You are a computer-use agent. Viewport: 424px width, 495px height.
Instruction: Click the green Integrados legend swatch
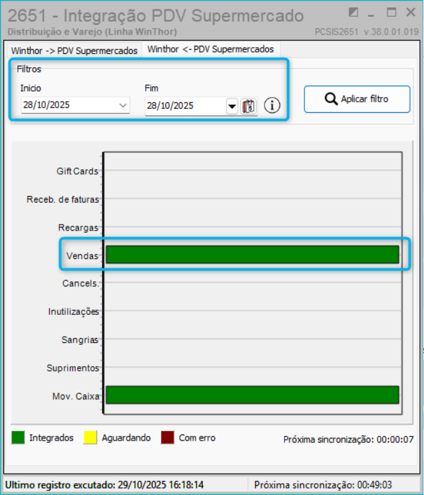(x=18, y=438)
